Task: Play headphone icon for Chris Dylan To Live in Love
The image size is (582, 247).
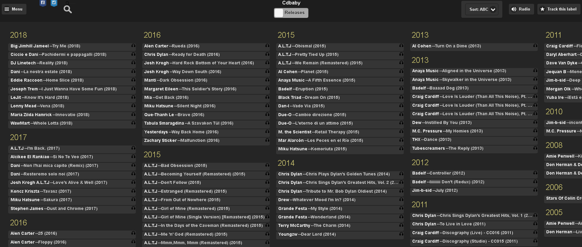Action: point(535,224)
